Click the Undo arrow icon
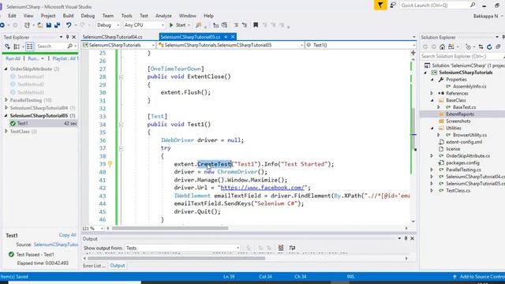This screenshot has width=505, height=284. 69,25
